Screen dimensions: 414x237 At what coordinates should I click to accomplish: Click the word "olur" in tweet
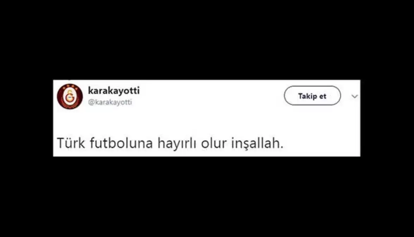pyautogui.click(x=214, y=143)
